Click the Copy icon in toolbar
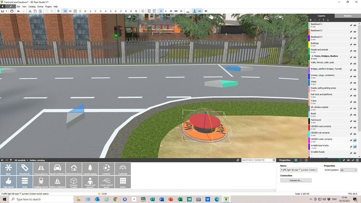Screen dimensions: 361x203 pos(35,11)
